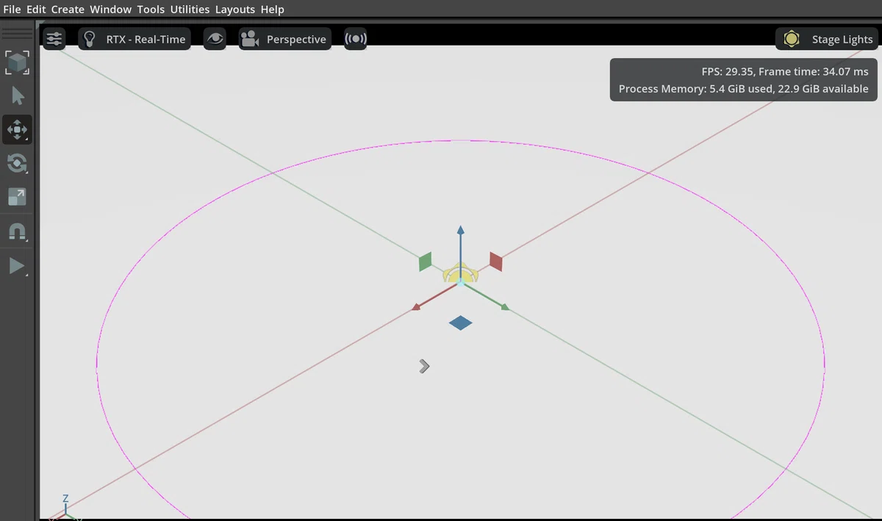The width and height of the screenshot is (882, 521).
Task: Open the Tools menu
Action: click(x=151, y=10)
